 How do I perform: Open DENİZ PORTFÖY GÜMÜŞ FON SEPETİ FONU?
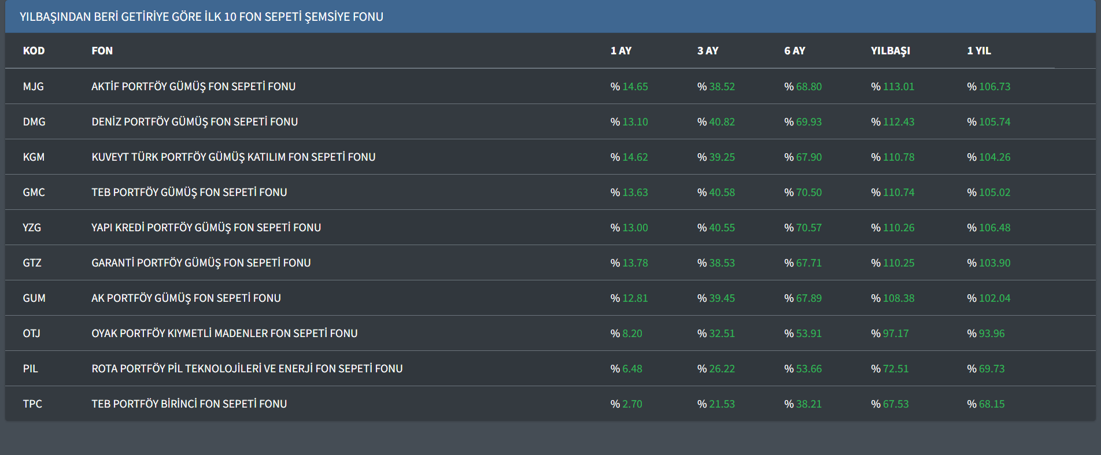tap(194, 122)
